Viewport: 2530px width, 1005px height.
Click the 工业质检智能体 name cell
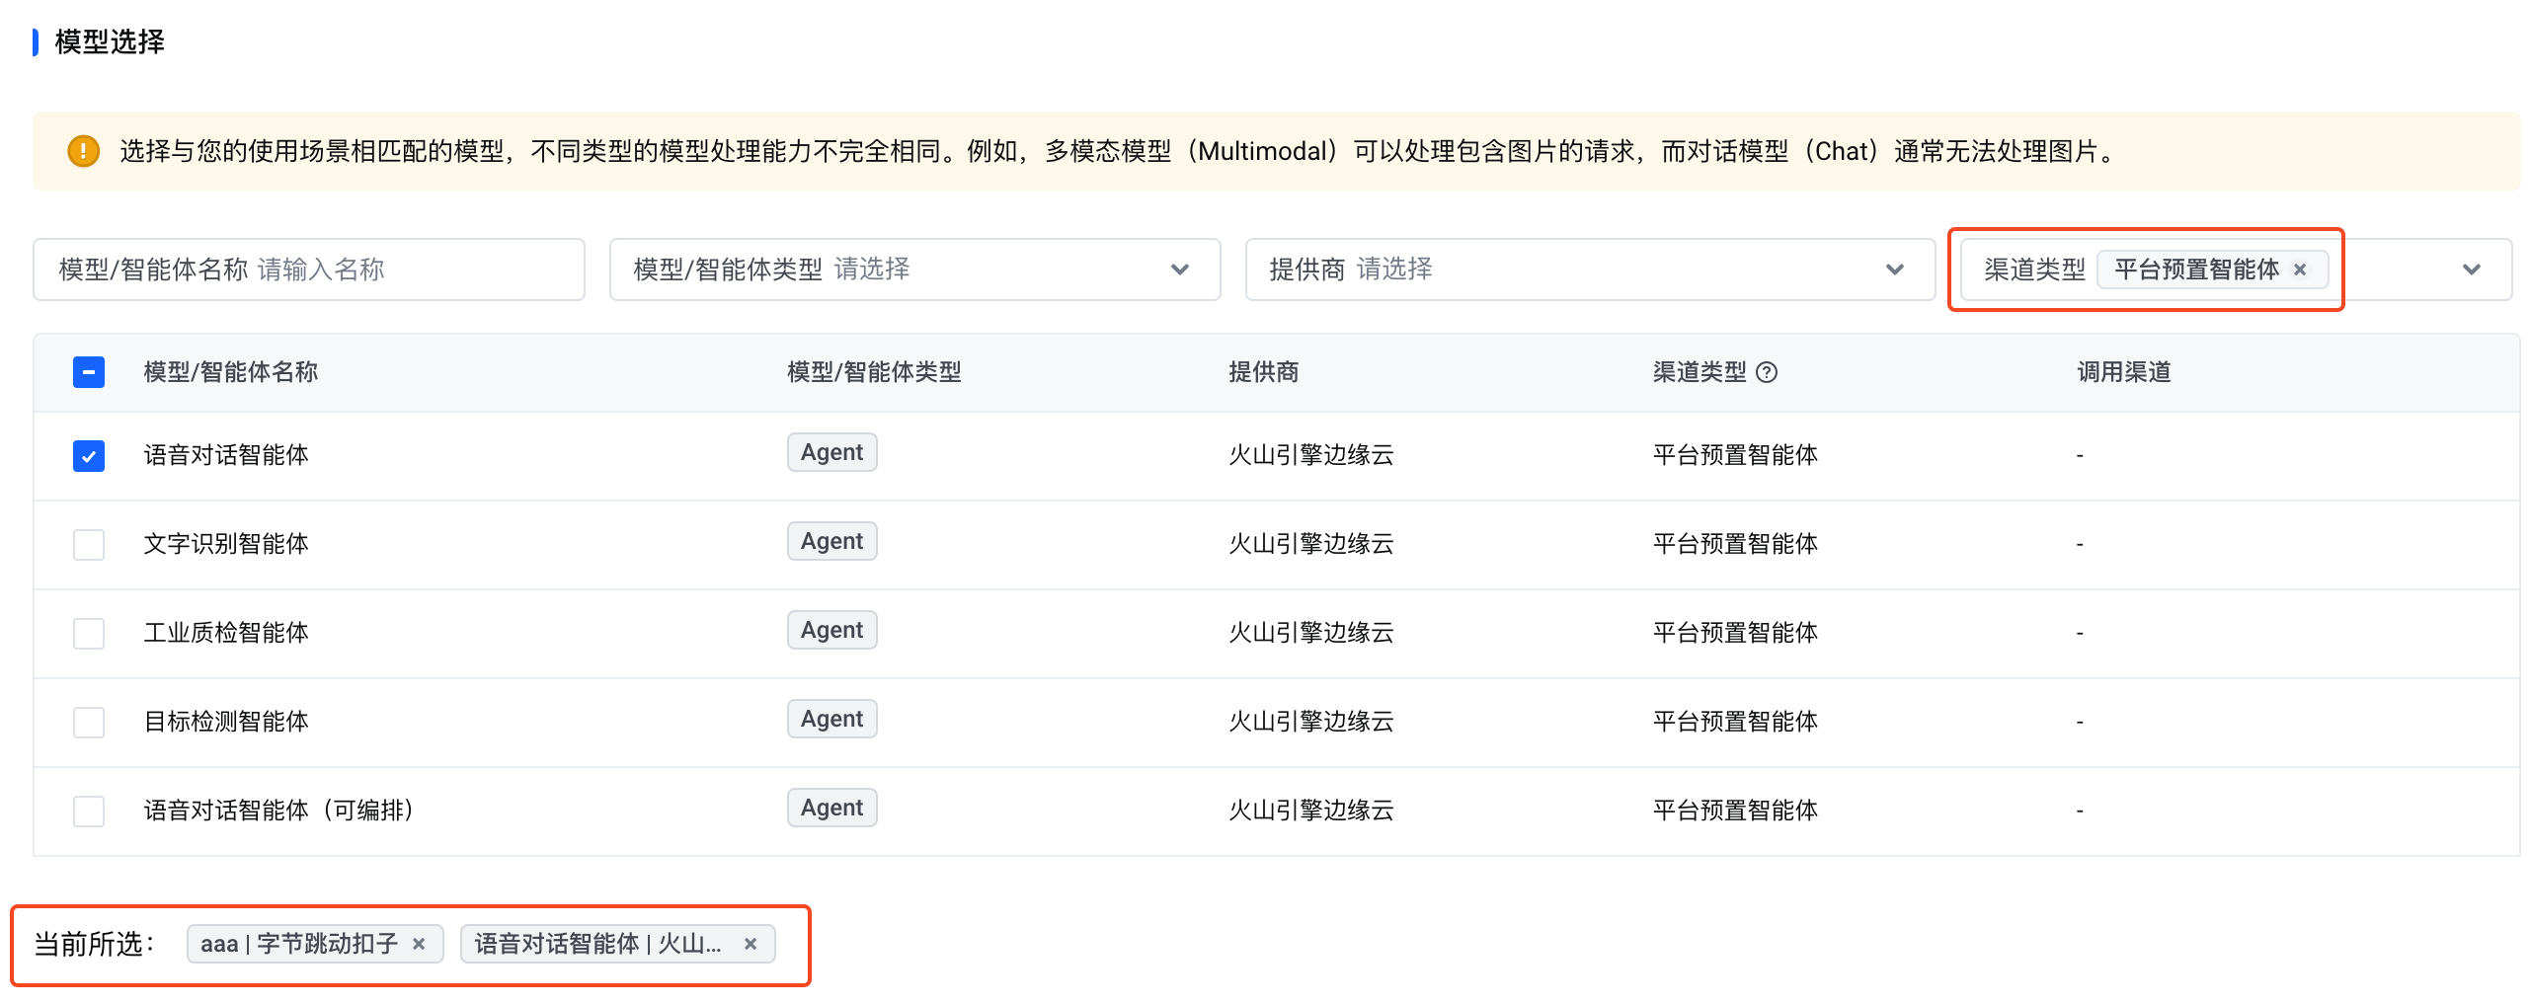(226, 633)
